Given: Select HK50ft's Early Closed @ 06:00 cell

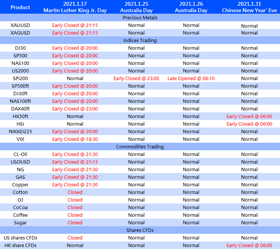Looking at the screenshot, I should (249, 117).
